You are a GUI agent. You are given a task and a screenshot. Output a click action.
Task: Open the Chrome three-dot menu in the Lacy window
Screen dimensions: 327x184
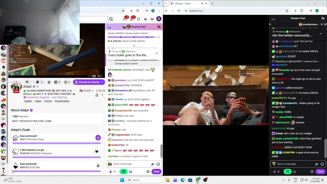[x=323, y=11]
